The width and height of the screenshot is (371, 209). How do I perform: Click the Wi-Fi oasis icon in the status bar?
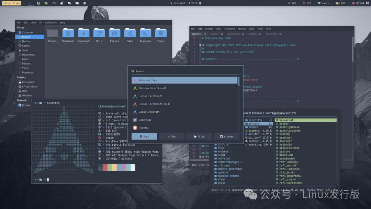[x=319, y=3]
